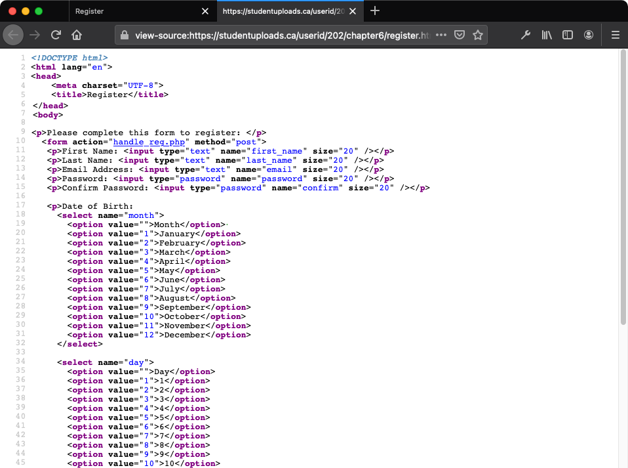Open page actions three-dot menu
The image size is (628, 468).
coord(441,35)
